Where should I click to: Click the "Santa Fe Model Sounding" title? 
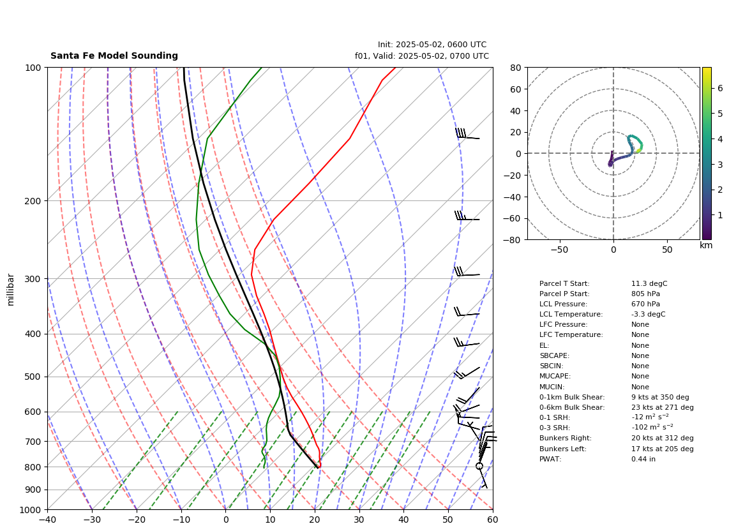(114, 56)
